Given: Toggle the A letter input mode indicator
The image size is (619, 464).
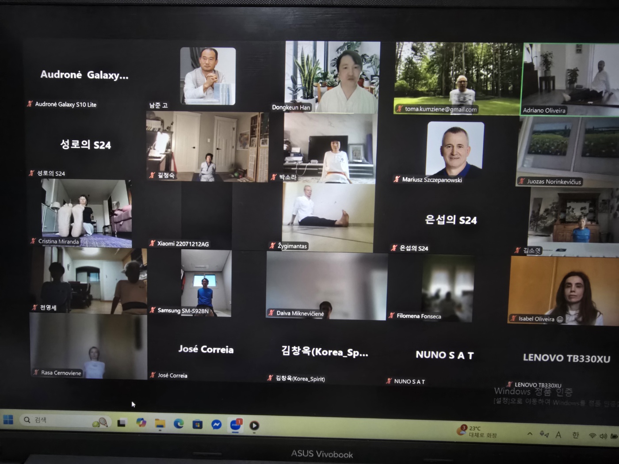Looking at the screenshot, I should 558,435.
